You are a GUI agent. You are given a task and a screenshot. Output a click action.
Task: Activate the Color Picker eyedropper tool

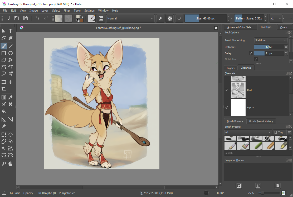(11, 97)
